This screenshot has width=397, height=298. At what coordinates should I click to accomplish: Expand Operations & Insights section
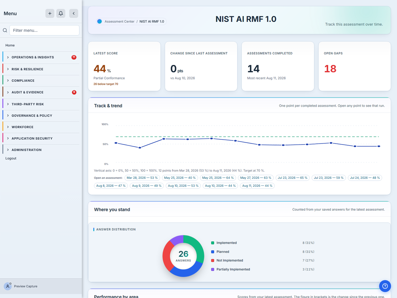click(x=41, y=57)
